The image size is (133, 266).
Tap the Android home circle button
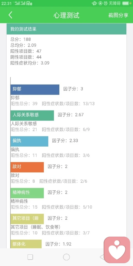[x=66, y=257]
